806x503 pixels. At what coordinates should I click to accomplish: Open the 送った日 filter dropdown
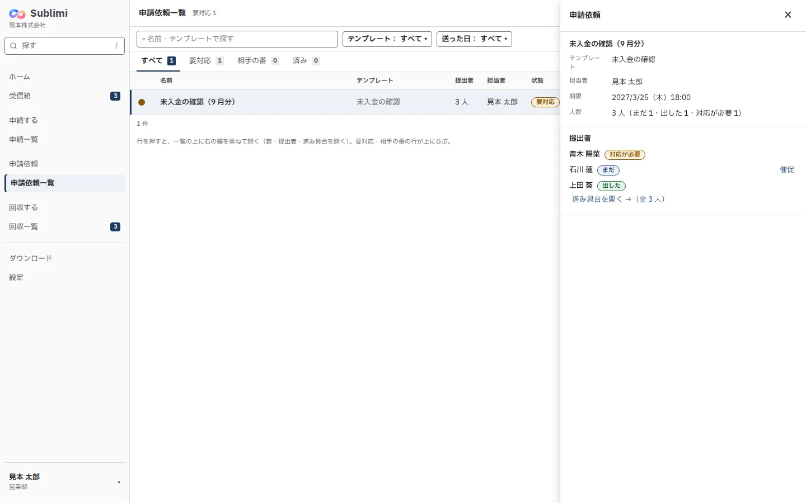coord(474,39)
